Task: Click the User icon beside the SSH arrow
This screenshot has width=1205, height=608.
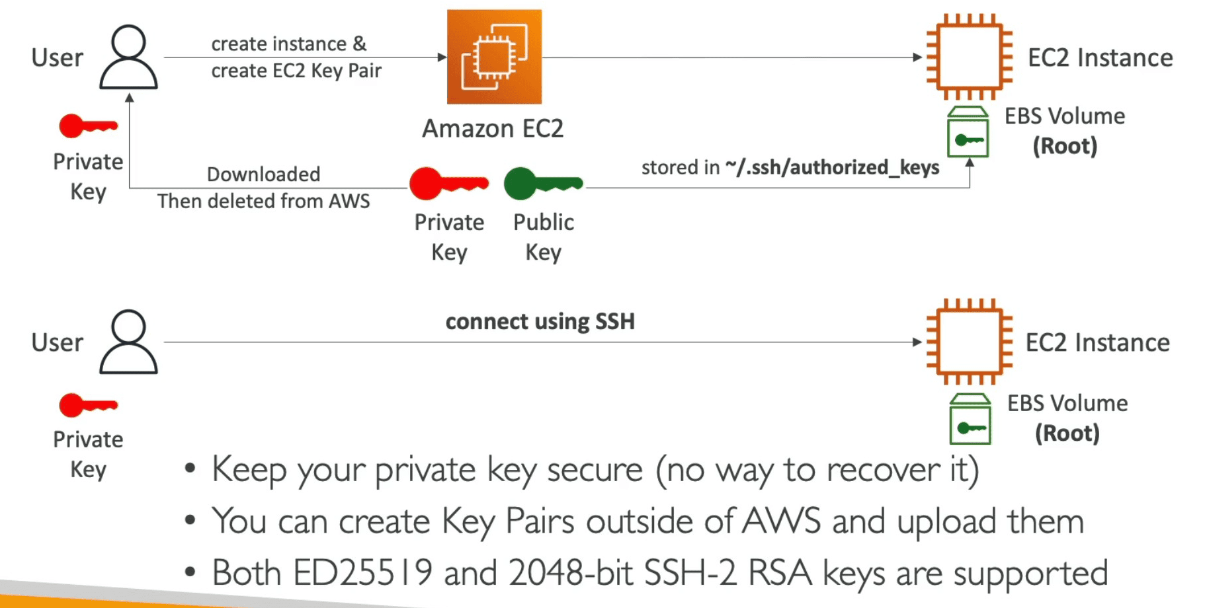Action: pyautogui.click(x=128, y=342)
